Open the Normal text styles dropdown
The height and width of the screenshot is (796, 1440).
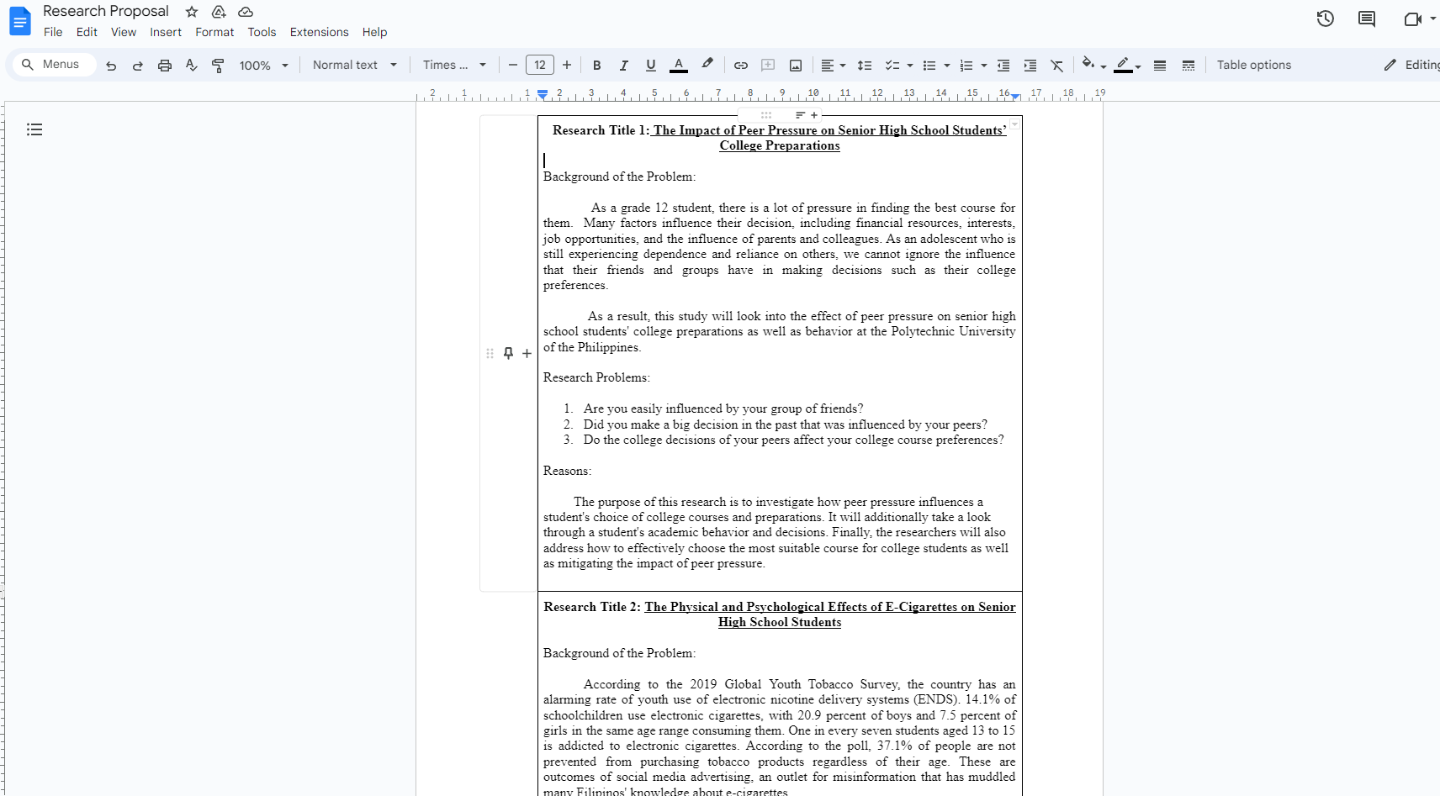354,65
